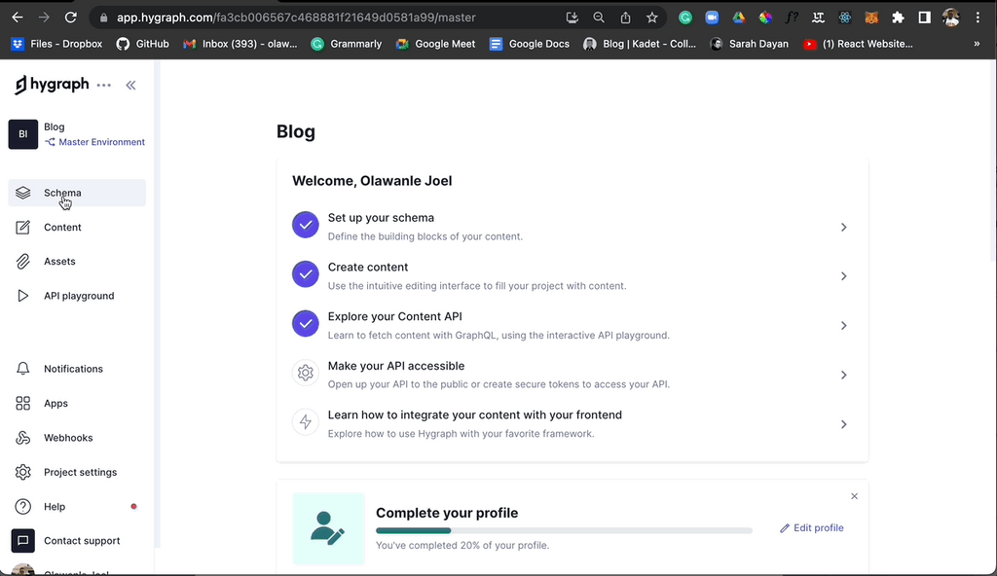Open the Content edit icon in sidebar

(23, 227)
